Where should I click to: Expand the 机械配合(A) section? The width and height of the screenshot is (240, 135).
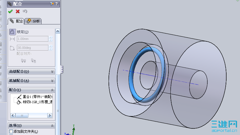tap(32, 81)
